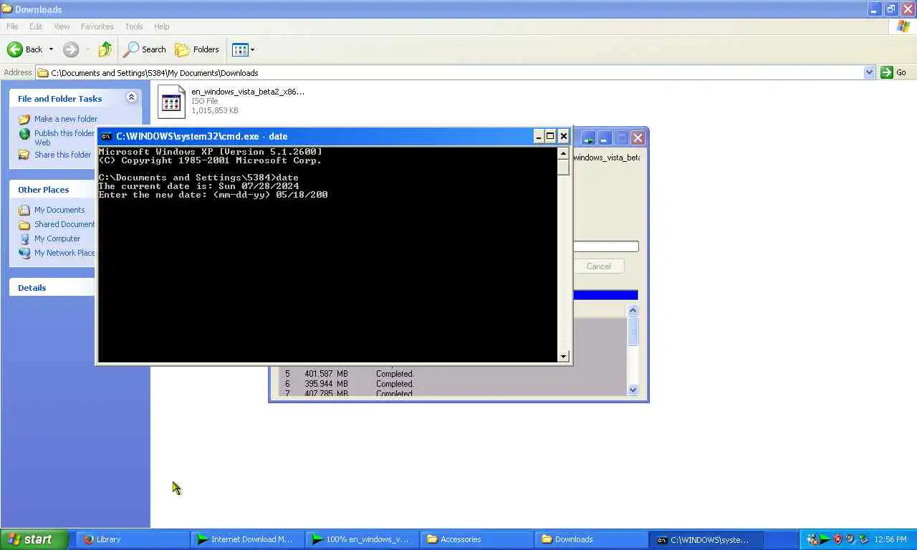Open the Edit menu

coord(36,26)
